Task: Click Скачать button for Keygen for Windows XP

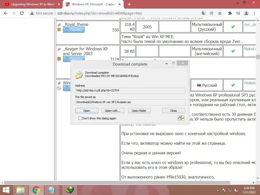Action: click(x=74, y=59)
